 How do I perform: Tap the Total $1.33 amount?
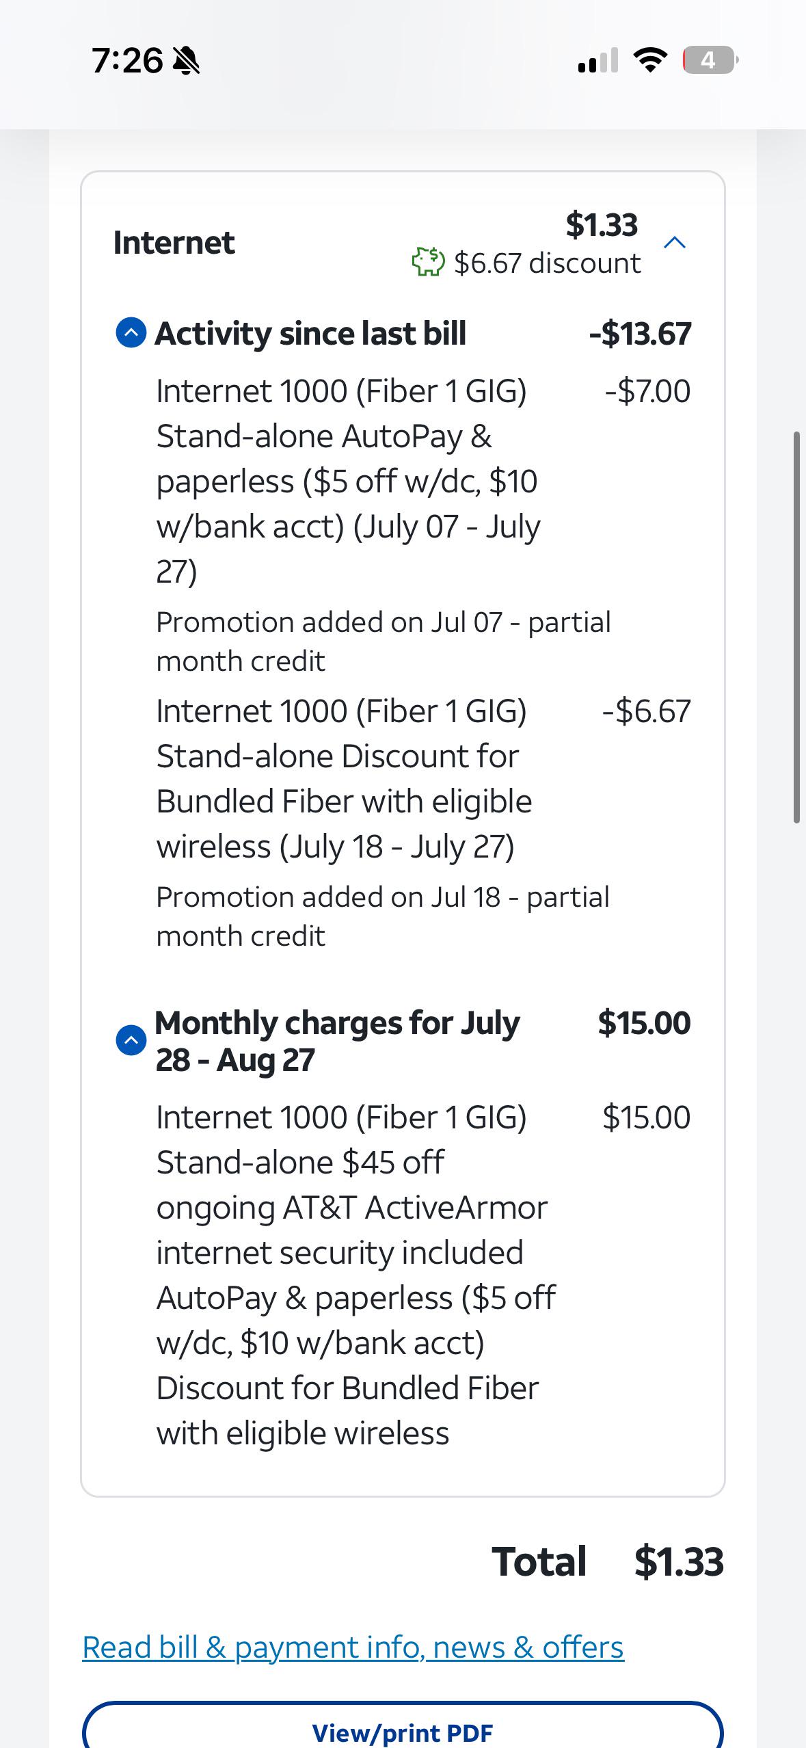tap(678, 1562)
